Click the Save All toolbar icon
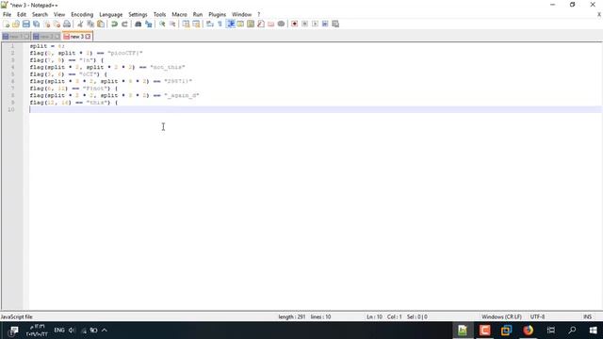603x339 pixels. click(x=36, y=24)
